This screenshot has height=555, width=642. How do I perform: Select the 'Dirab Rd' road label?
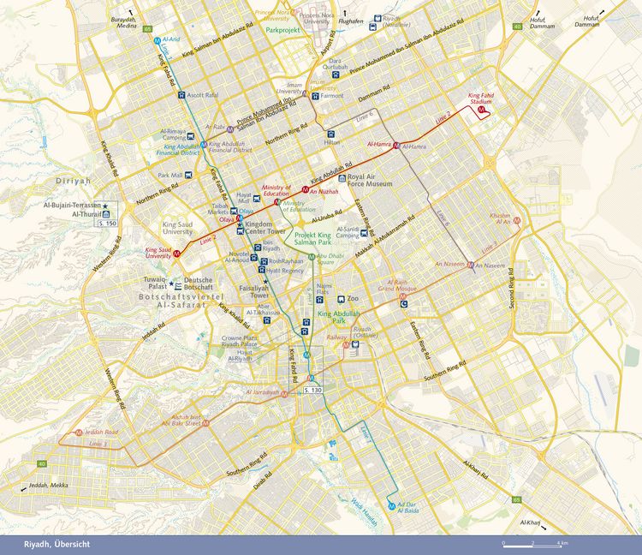pyautogui.click(x=263, y=480)
